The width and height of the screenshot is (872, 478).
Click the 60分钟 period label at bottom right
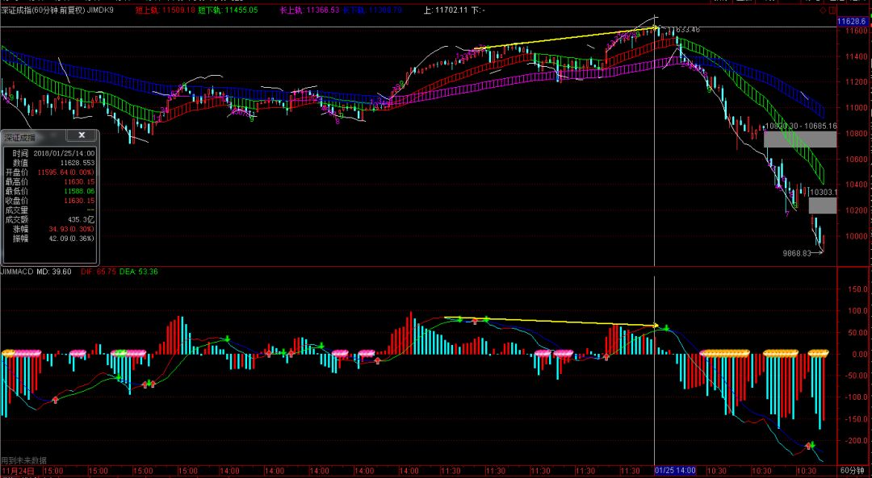click(852, 471)
